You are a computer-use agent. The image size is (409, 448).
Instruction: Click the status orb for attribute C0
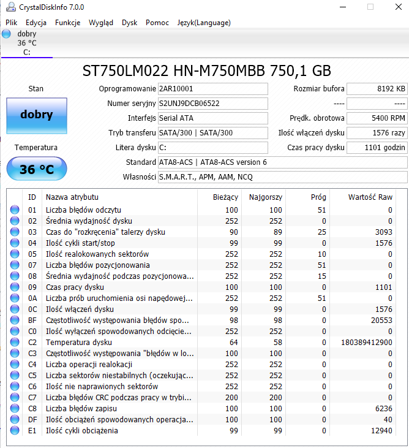coord(15,331)
